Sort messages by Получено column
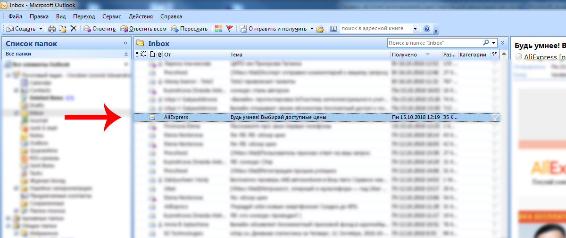Screen dimensions: 566x238 pyautogui.click(x=416, y=55)
